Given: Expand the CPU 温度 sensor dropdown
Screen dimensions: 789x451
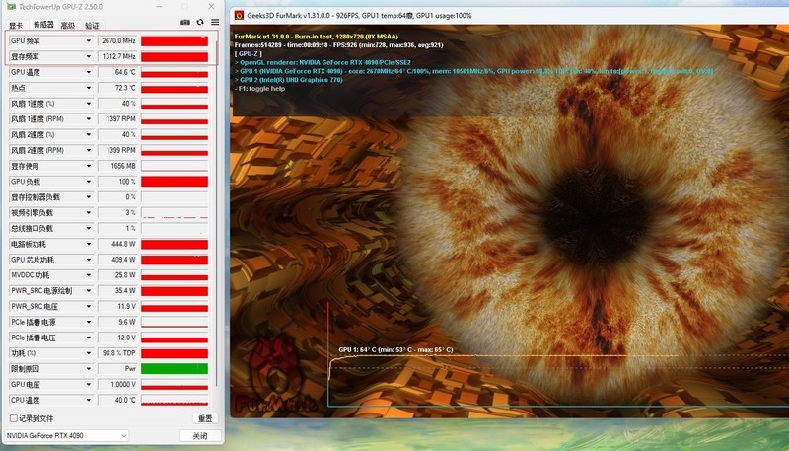Looking at the screenshot, I should coord(89,400).
